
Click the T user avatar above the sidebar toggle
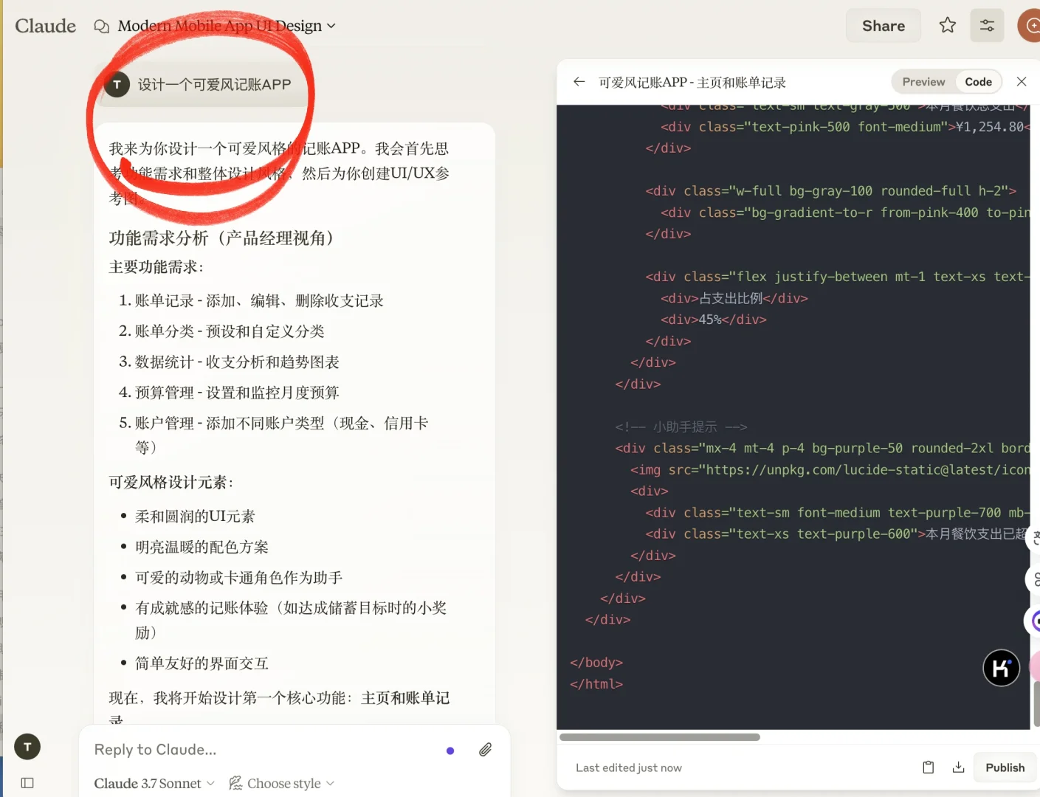pos(27,746)
